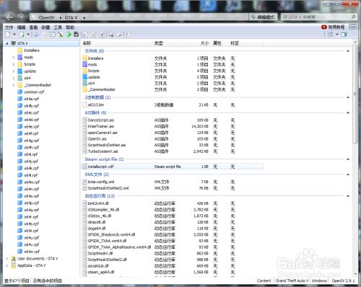This screenshot has height=287, width=361.
Task: Expand the x64 folder in tree
Action: [14, 78]
